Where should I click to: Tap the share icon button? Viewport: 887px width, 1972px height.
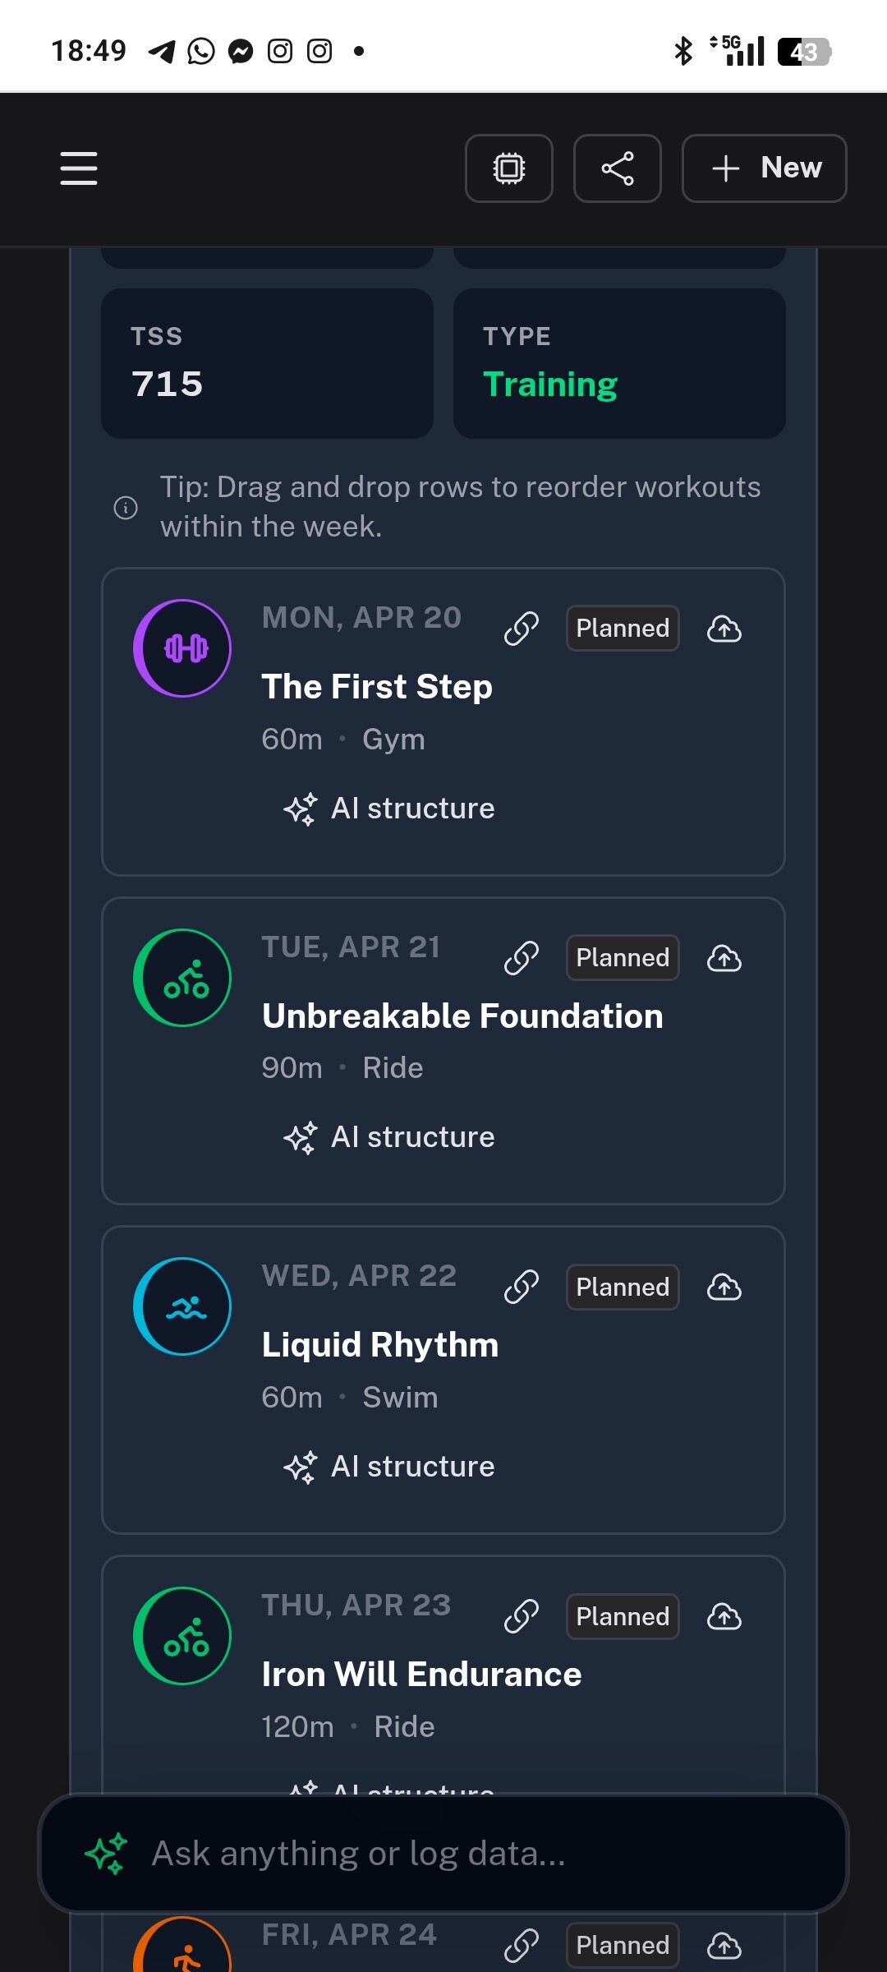pyautogui.click(x=618, y=168)
